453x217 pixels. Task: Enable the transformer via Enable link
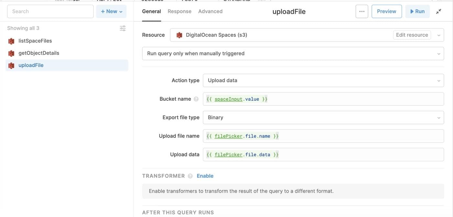click(205, 176)
